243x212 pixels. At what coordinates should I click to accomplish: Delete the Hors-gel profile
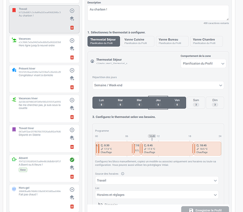pos(72,206)
